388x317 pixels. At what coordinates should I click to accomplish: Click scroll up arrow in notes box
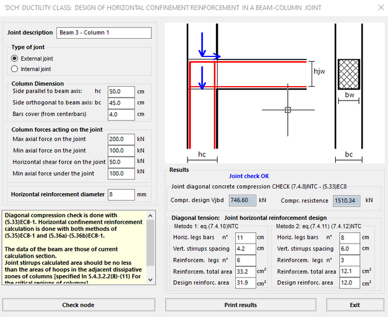pos(150,216)
